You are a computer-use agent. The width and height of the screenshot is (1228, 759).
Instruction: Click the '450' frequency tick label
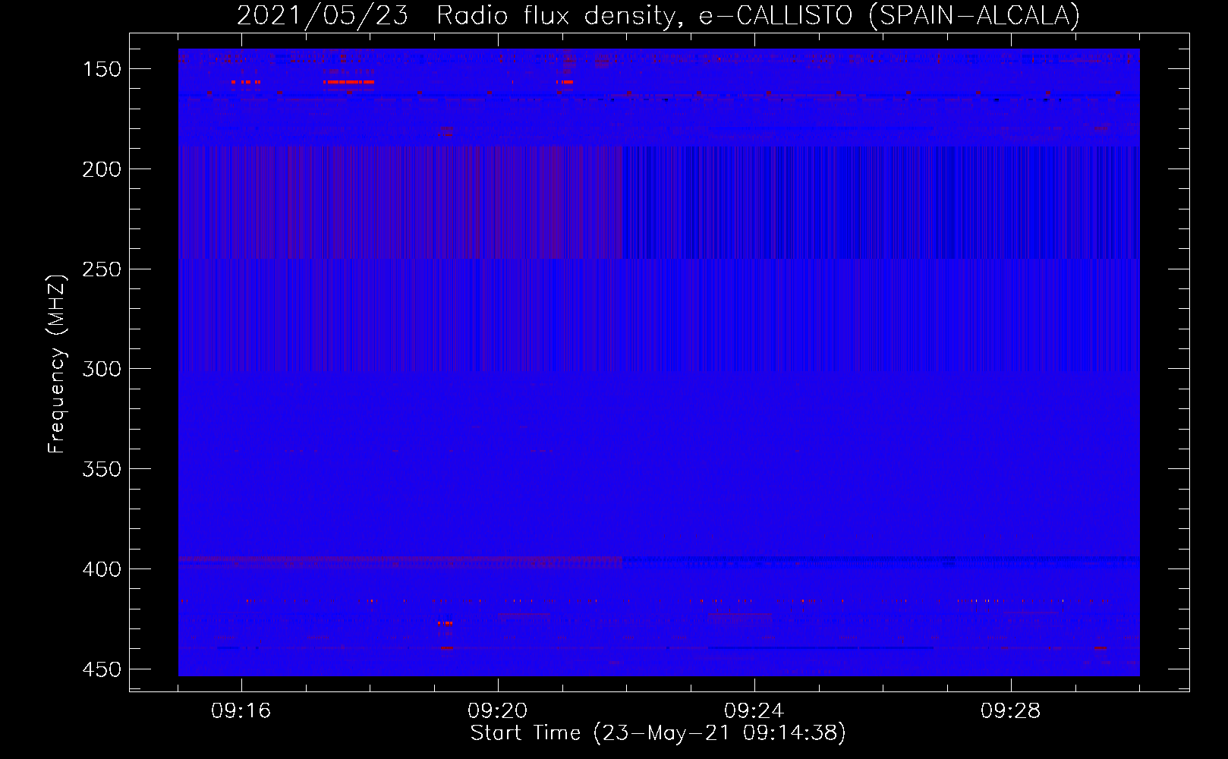(102, 669)
